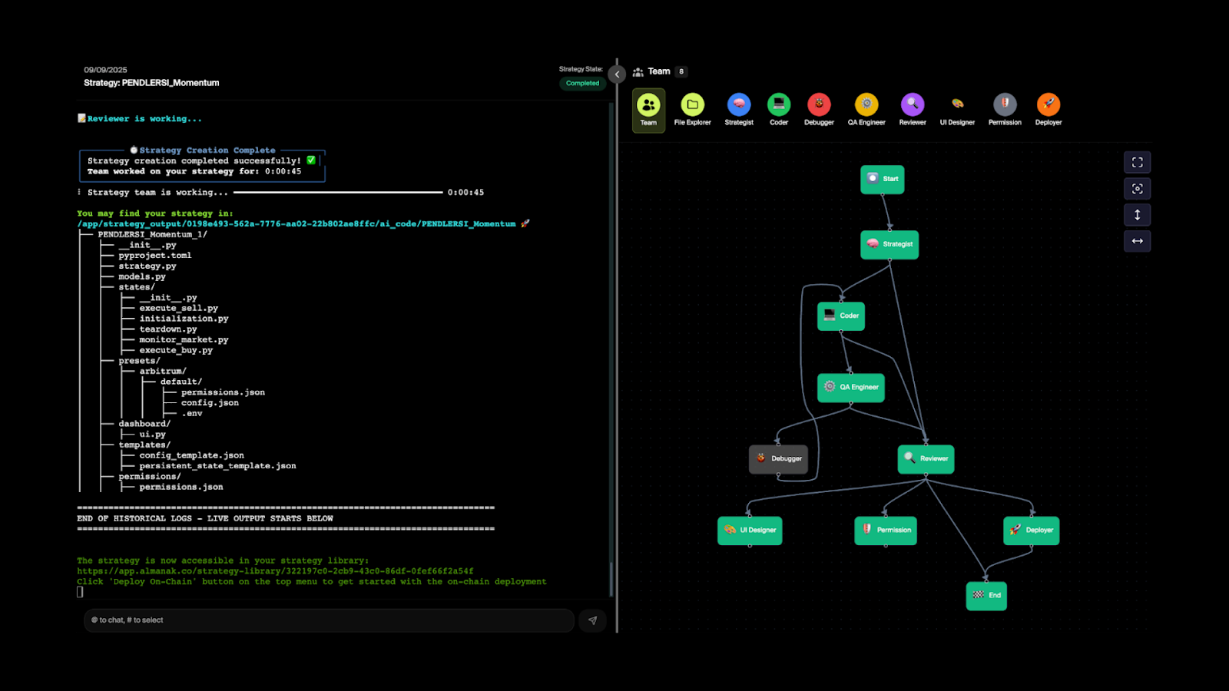Open the File Explorer panel icon
Viewport: 1229px width, 691px height.
692,104
